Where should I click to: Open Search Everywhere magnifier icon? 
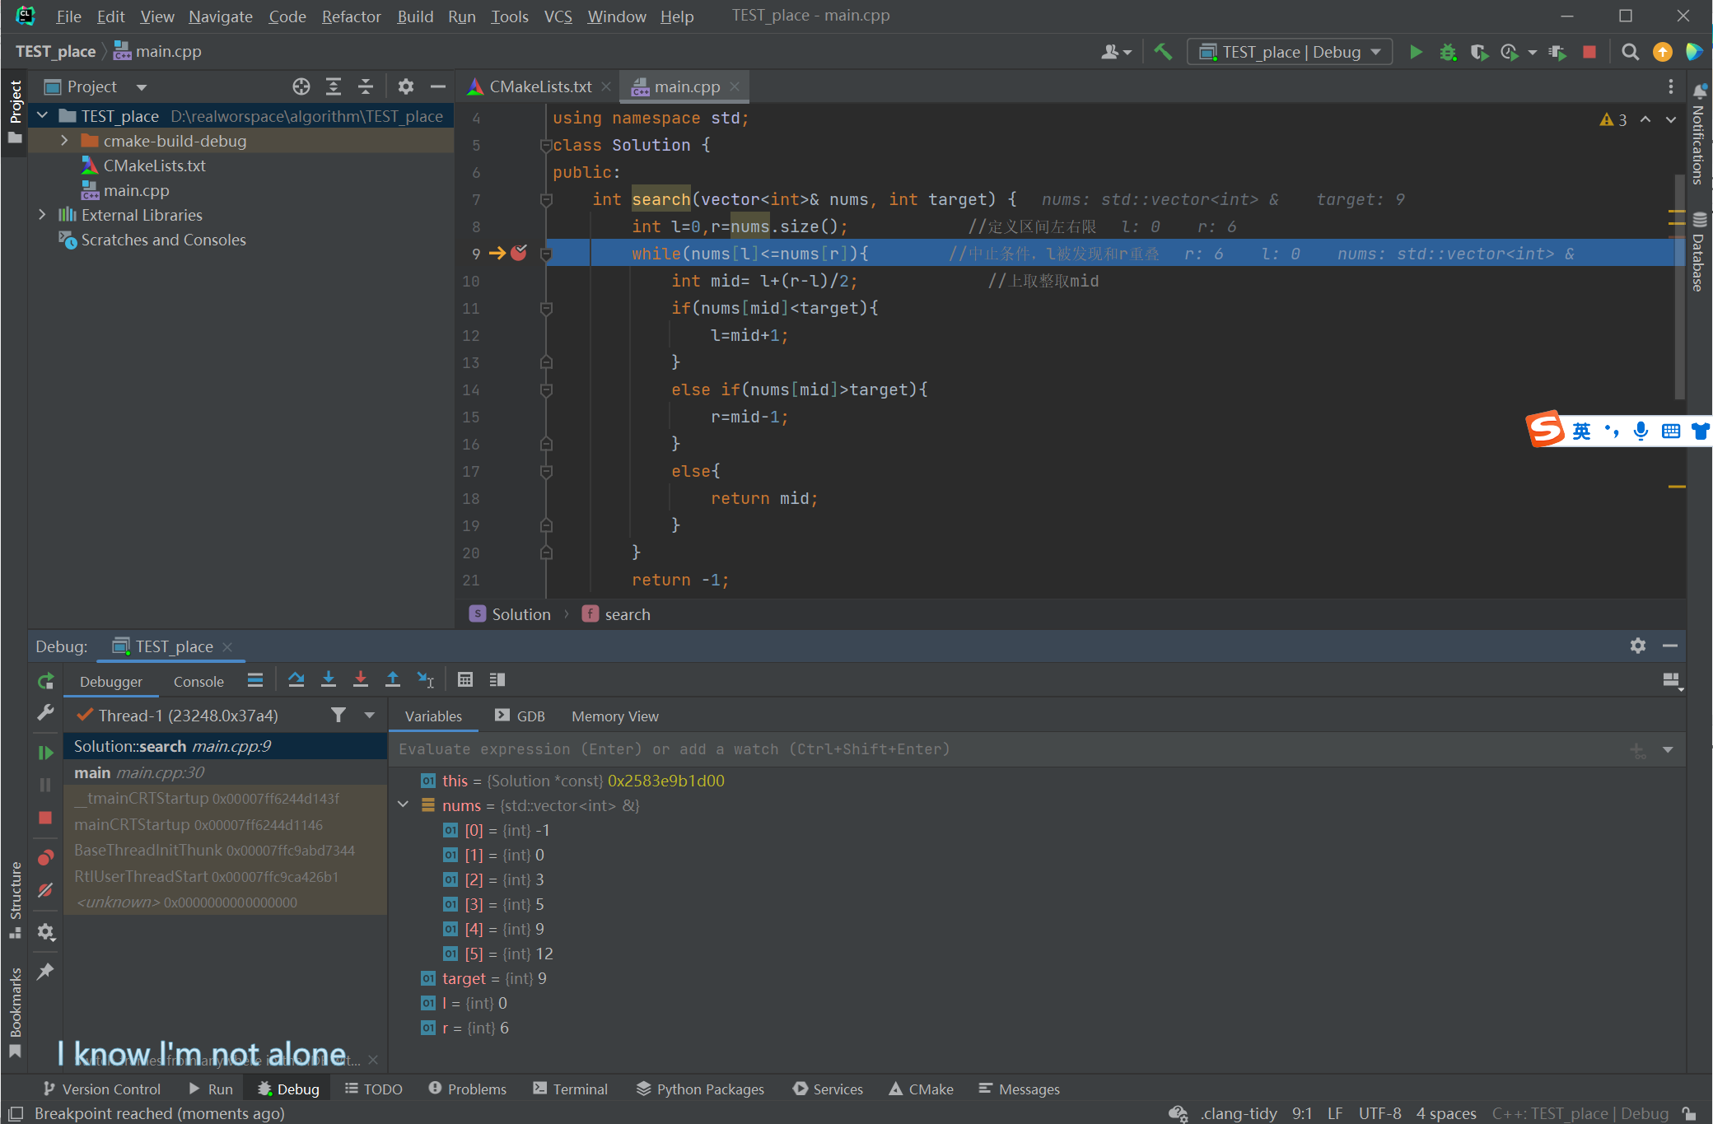tap(1630, 52)
